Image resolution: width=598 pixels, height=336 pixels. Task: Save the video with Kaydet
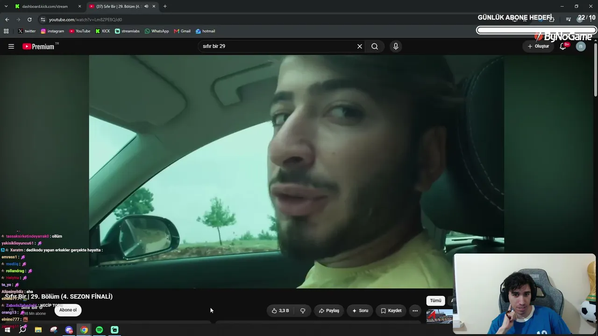[x=391, y=310]
